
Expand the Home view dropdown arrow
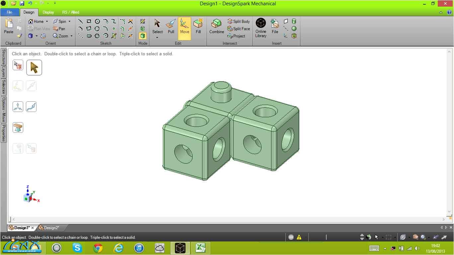point(47,22)
